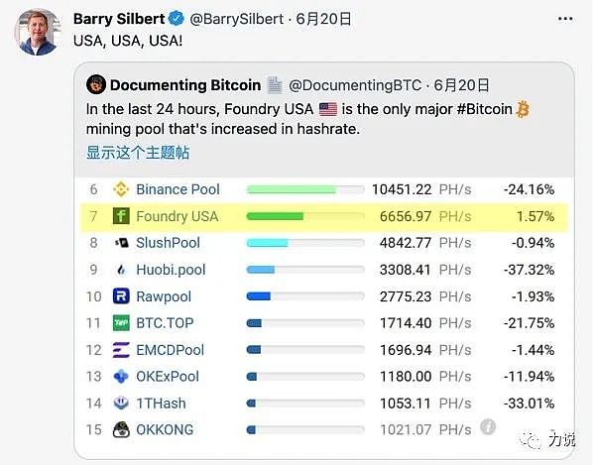Click the OKExPool blue logo icon
The height and width of the screenshot is (465, 594).
(121, 377)
